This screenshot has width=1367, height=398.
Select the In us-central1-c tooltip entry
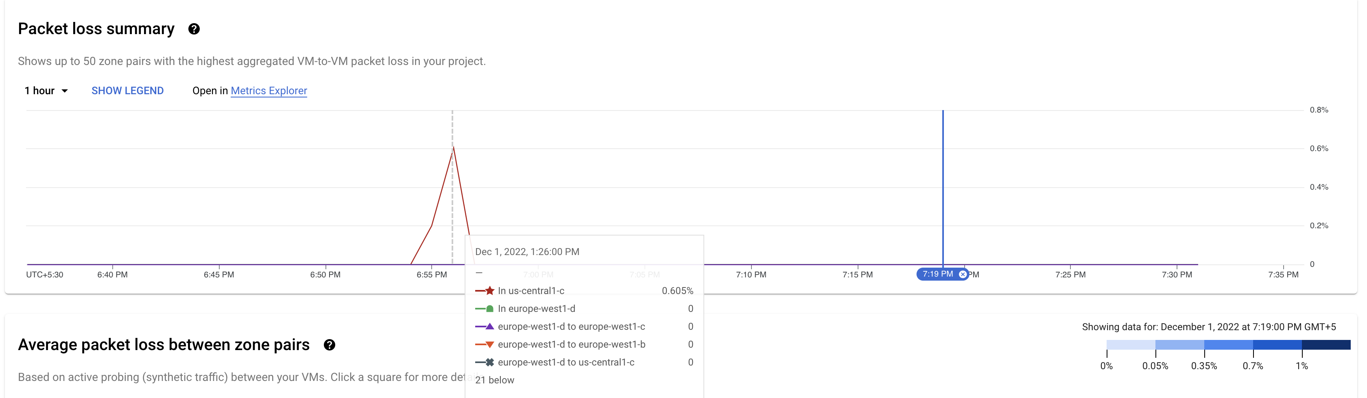pyautogui.click(x=531, y=291)
